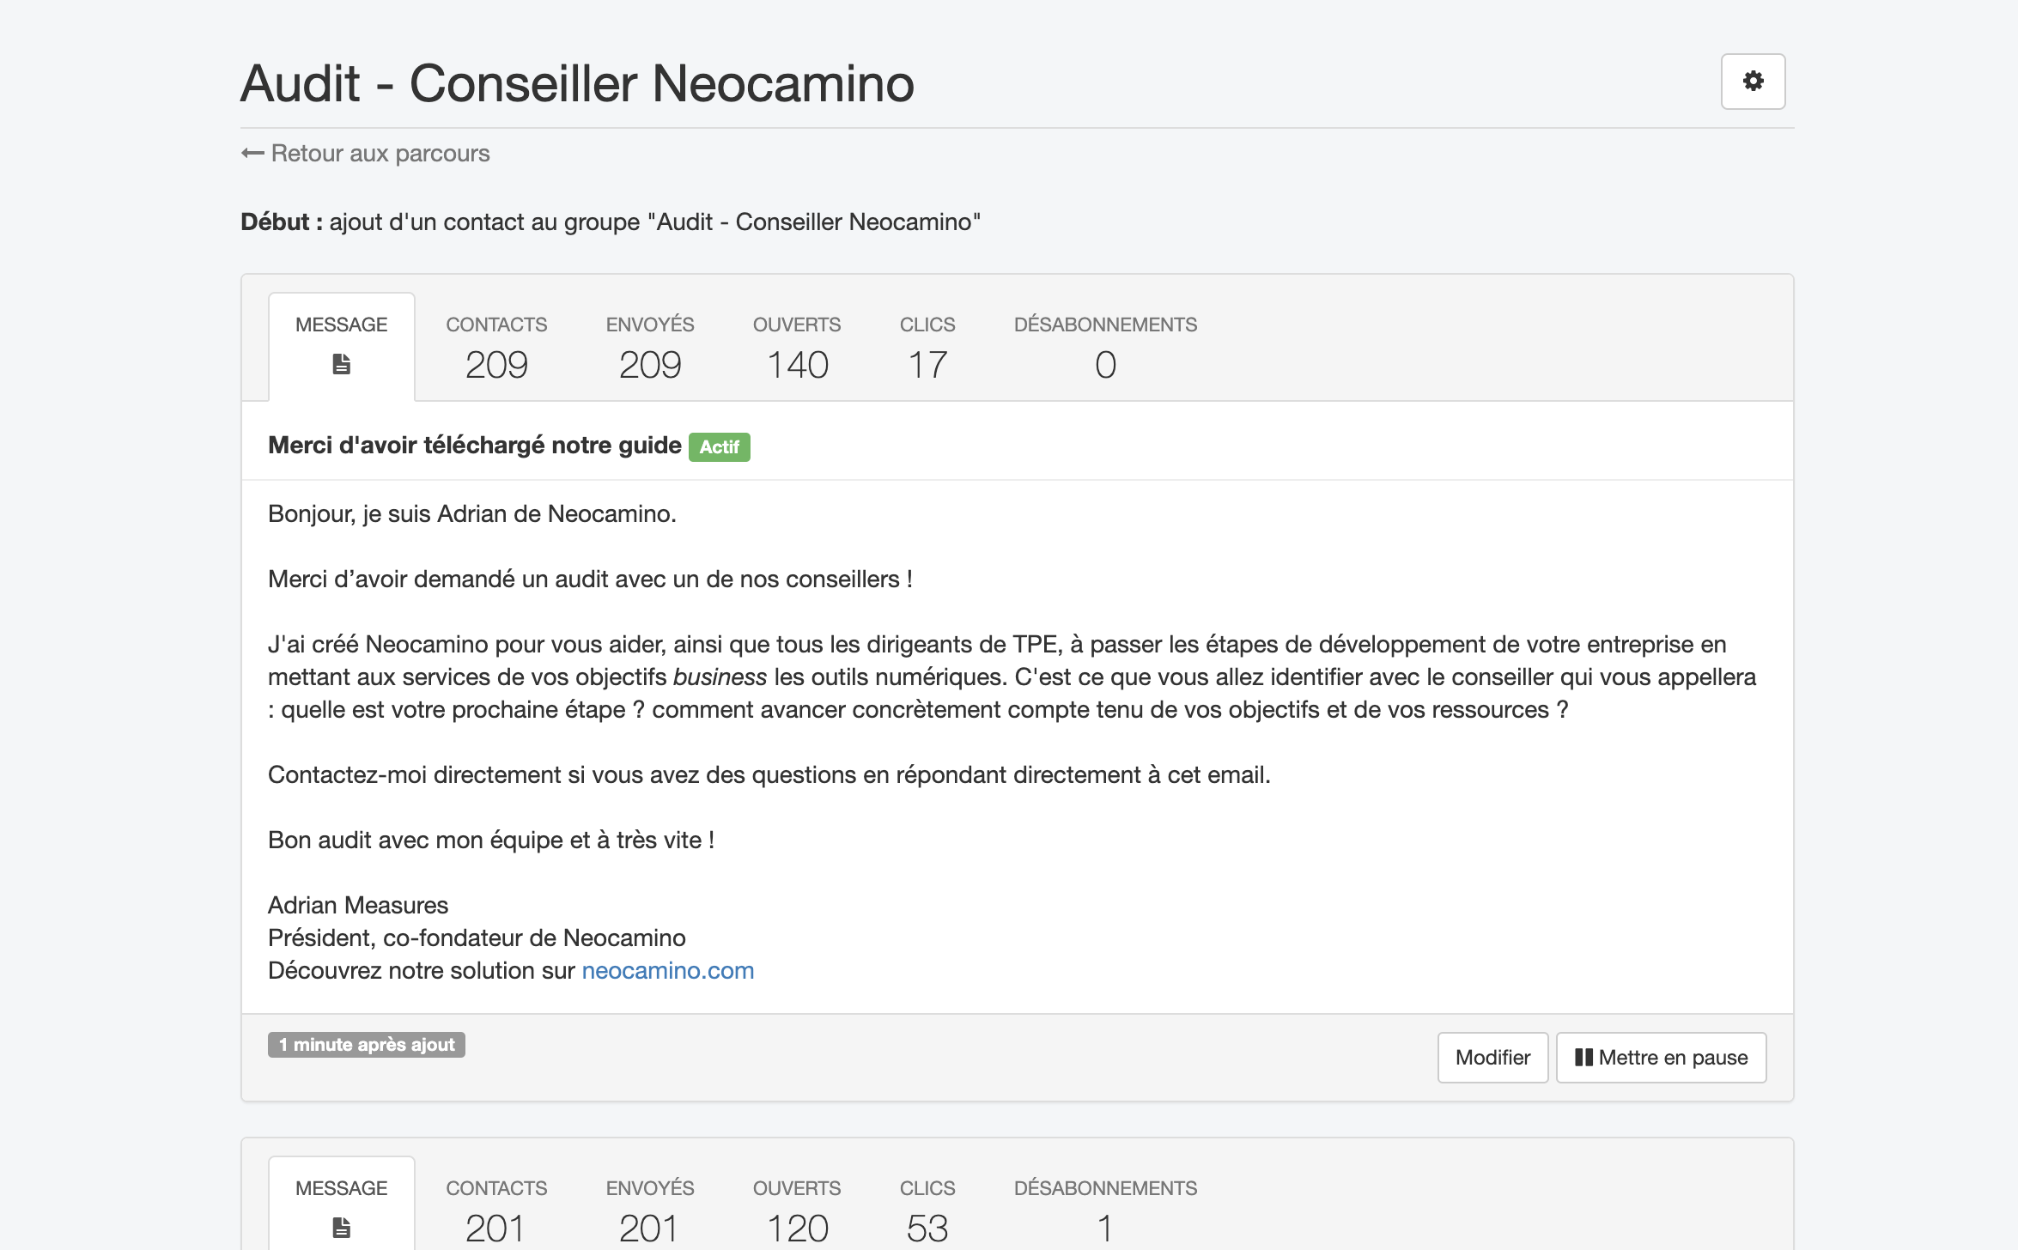2018x1250 pixels.
Task: Click the Modifier button
Action: coord(1492,1058)
